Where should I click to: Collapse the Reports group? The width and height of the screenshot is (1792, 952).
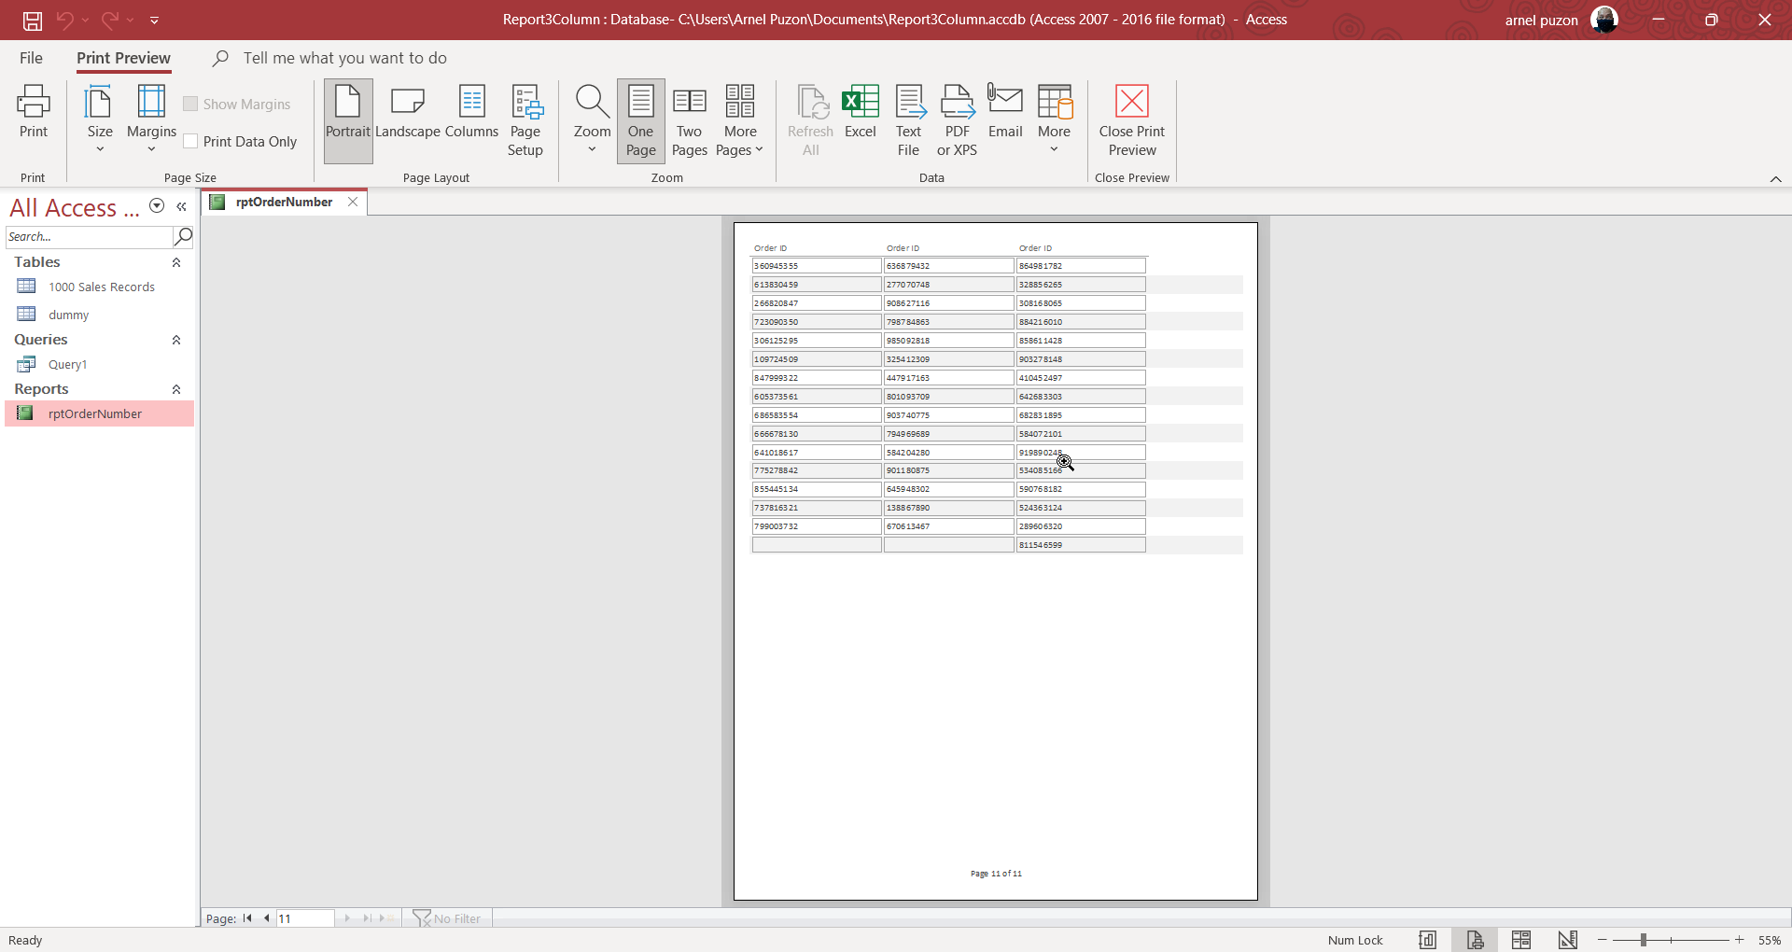tap(176, 389)
